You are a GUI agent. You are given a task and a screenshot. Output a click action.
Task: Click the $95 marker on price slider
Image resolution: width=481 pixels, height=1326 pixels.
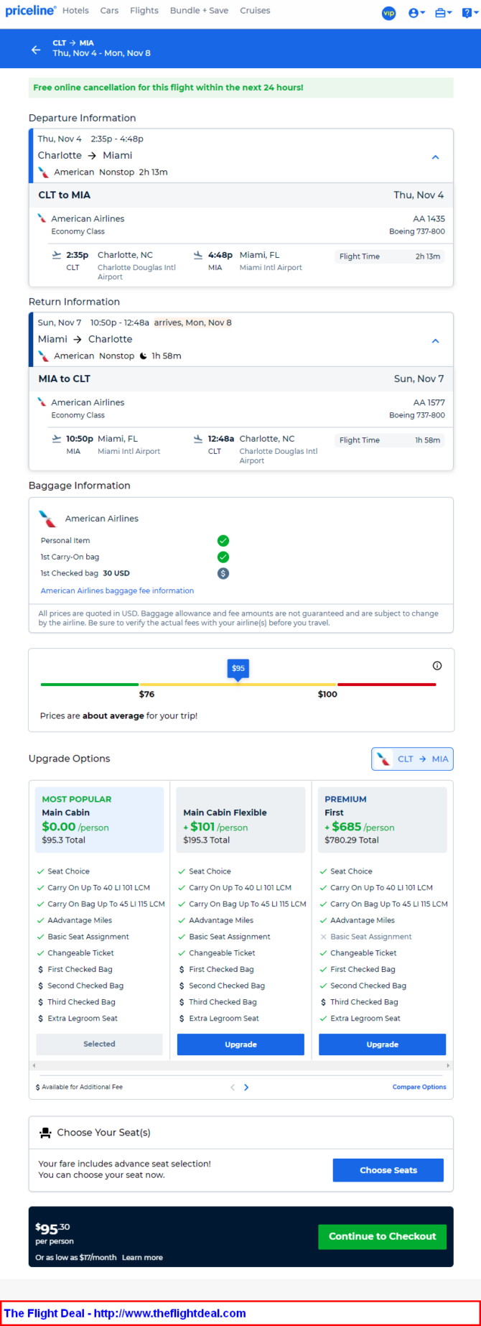(x=238, y=669)
